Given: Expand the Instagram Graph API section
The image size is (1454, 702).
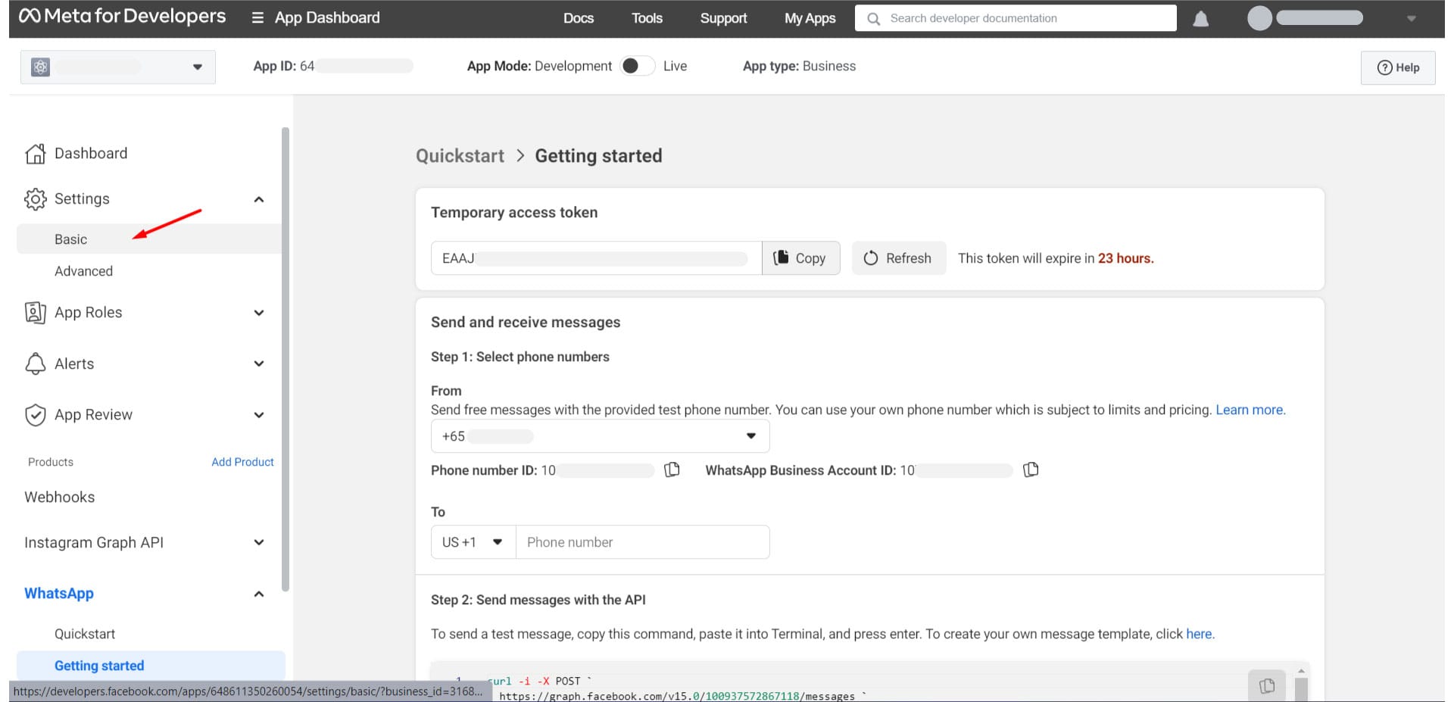Looking at the screenshot, I should [x=259, y=542].
